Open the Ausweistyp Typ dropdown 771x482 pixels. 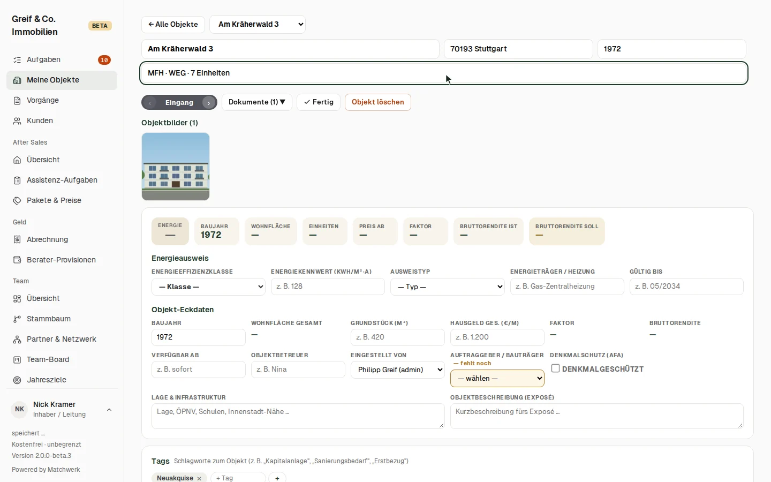[447, 287]
